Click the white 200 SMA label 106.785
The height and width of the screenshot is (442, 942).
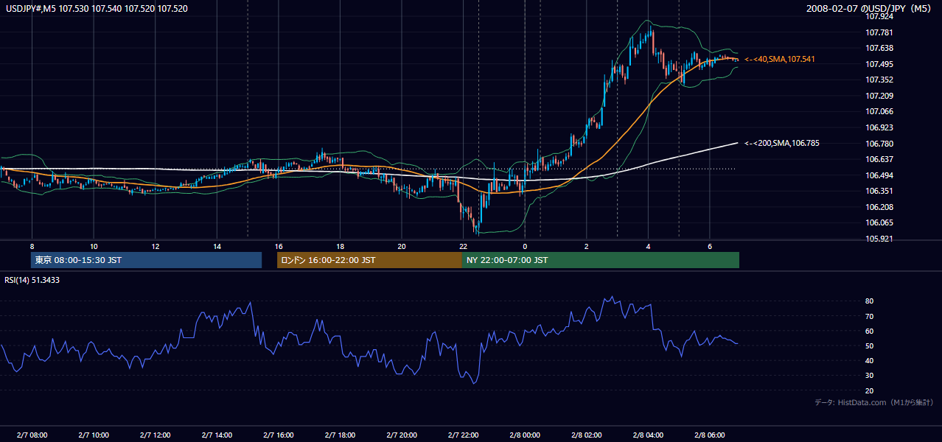[781, 144]
